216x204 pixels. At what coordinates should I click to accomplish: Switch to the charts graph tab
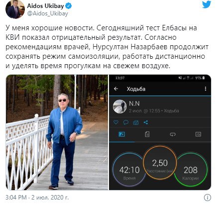(x=198, y=134)
